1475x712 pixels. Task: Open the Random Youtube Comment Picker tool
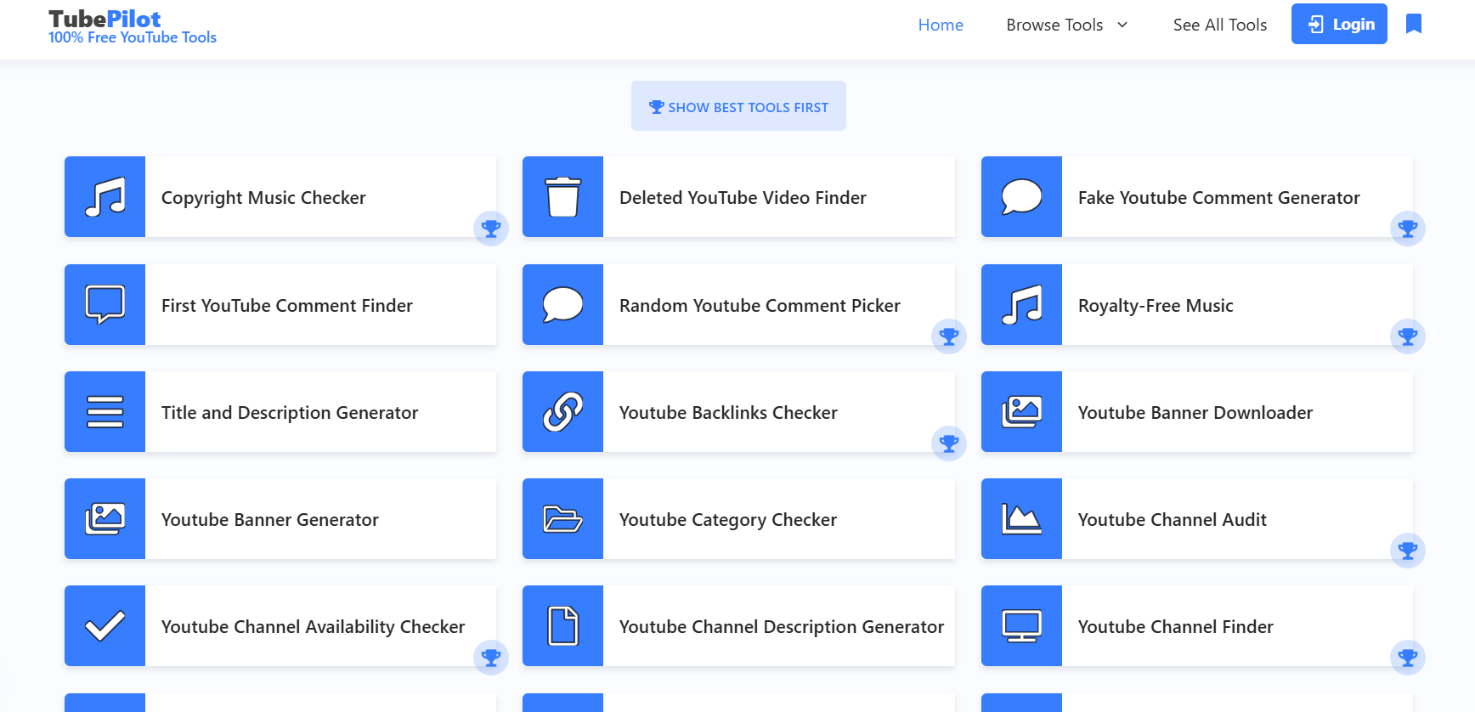tap(738, 304)
